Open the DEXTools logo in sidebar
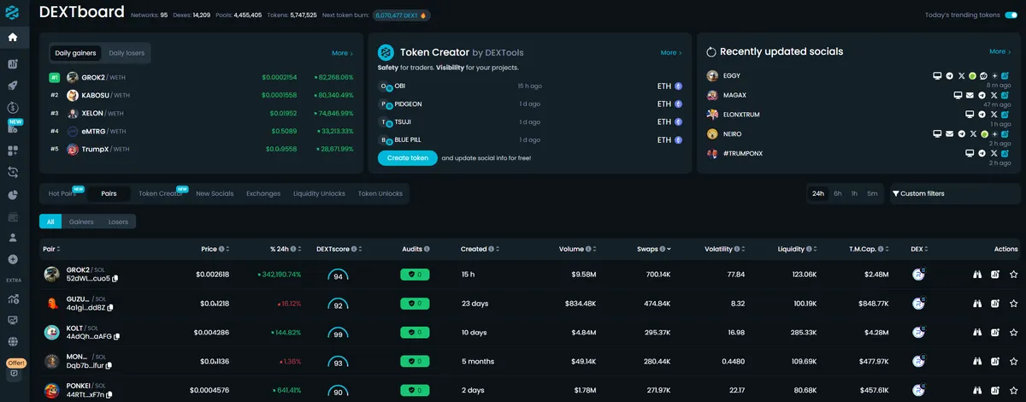Viewport: 1026px width, 402px height. point(13,13)
